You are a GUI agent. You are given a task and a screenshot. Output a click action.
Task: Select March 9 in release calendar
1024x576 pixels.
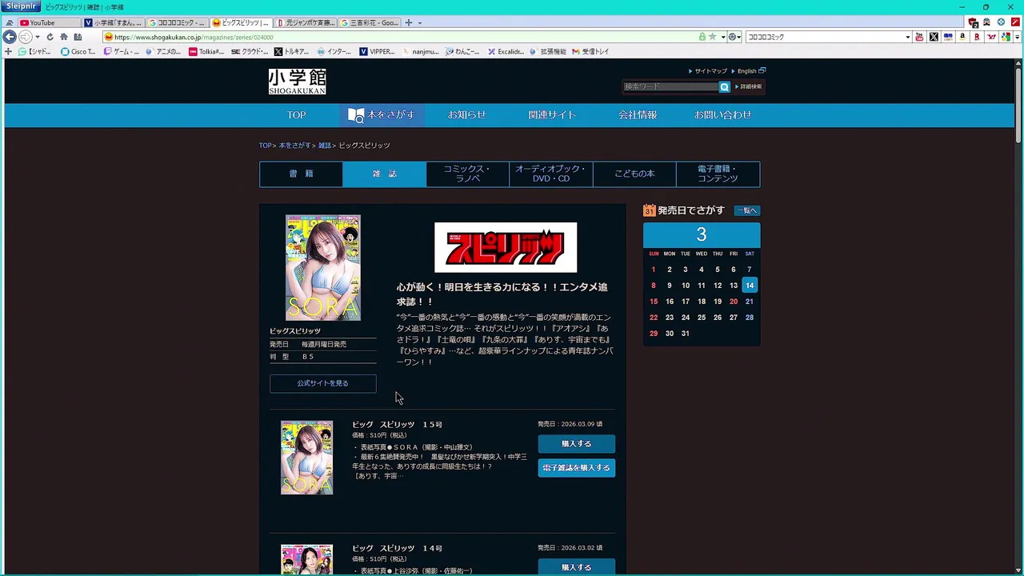point(670,286)
